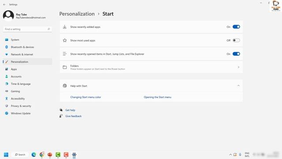Click the Help with Start heading
Screen dimensions: 282x159
tap(78, 86)
